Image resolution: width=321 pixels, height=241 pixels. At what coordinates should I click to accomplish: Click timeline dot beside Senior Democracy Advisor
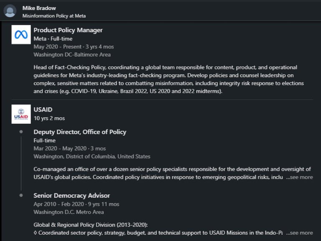click(21, 195)
